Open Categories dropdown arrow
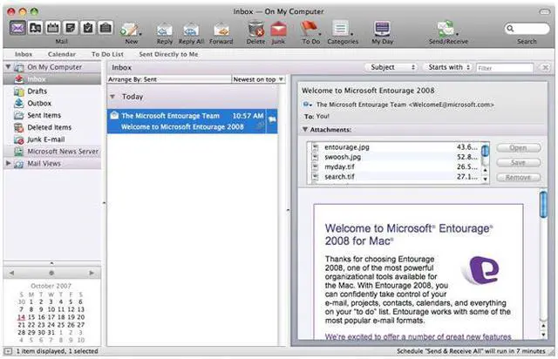Viewport: 558px width, 359px height. point(351,34)
